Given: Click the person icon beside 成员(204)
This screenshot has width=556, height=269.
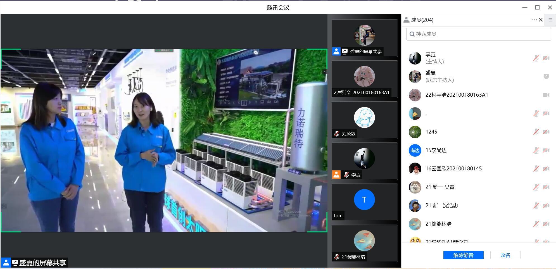Looking at the screenshot, I should point(406,20).
